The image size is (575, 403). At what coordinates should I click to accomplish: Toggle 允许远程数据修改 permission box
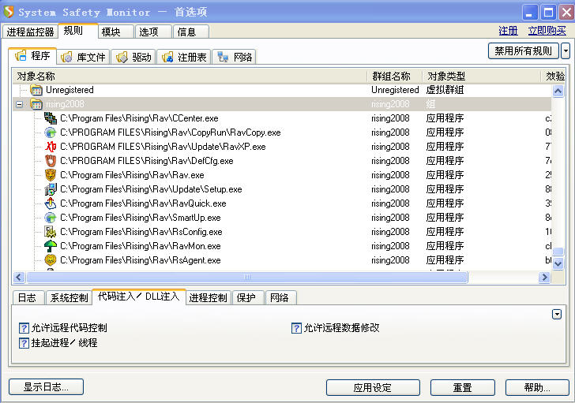[x=296, y=328]
